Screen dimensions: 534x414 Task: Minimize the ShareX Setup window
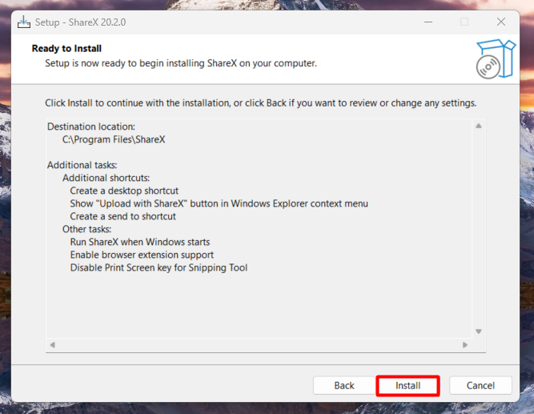428,22
